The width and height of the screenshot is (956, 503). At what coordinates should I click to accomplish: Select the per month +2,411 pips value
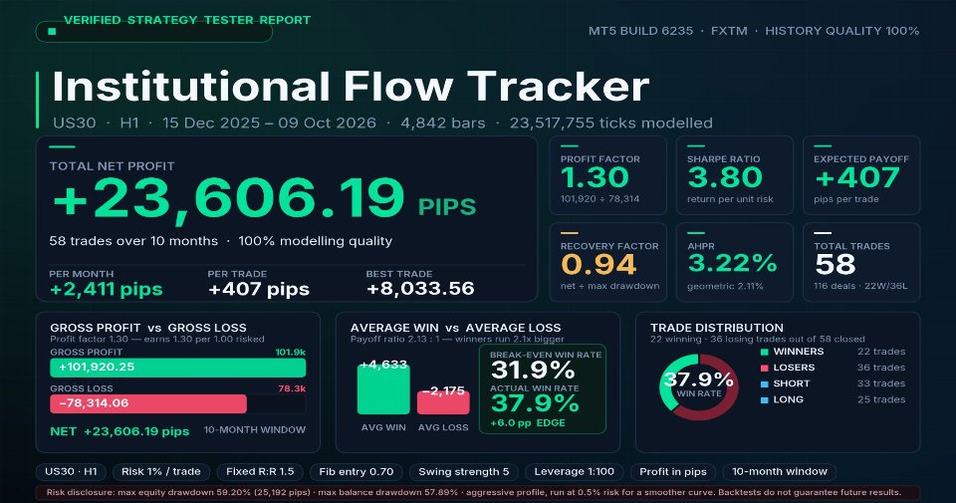point(107,289)
